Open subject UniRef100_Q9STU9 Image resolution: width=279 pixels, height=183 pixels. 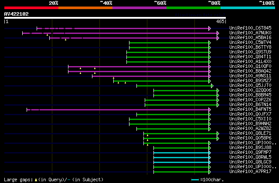[x=250, y=52]
